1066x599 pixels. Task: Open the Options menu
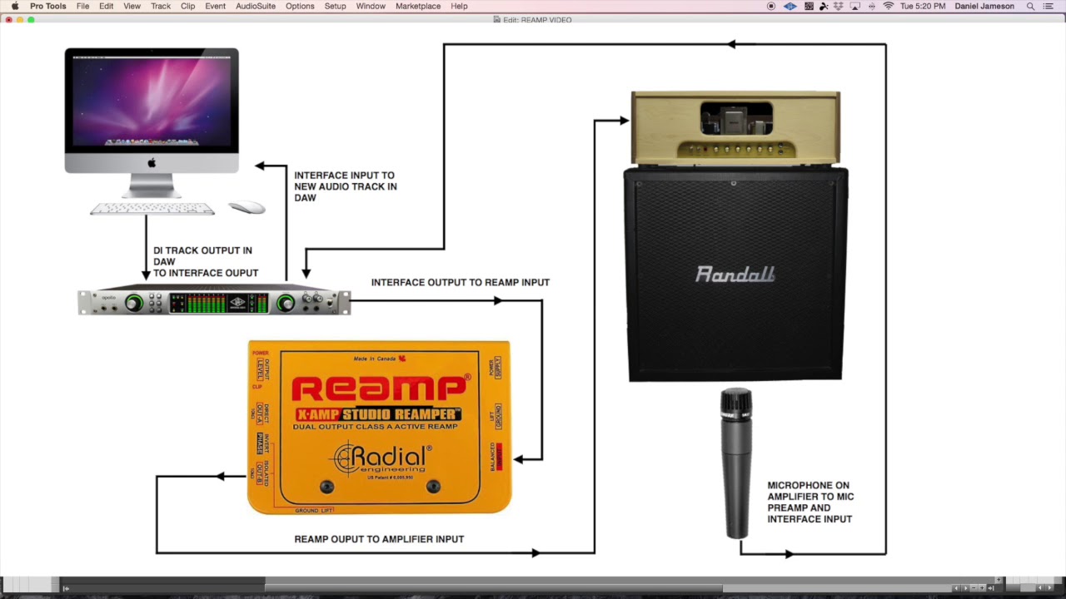(300, 6)
